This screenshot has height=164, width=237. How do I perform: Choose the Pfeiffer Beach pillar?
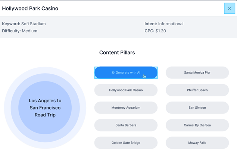tap(197, 90)
